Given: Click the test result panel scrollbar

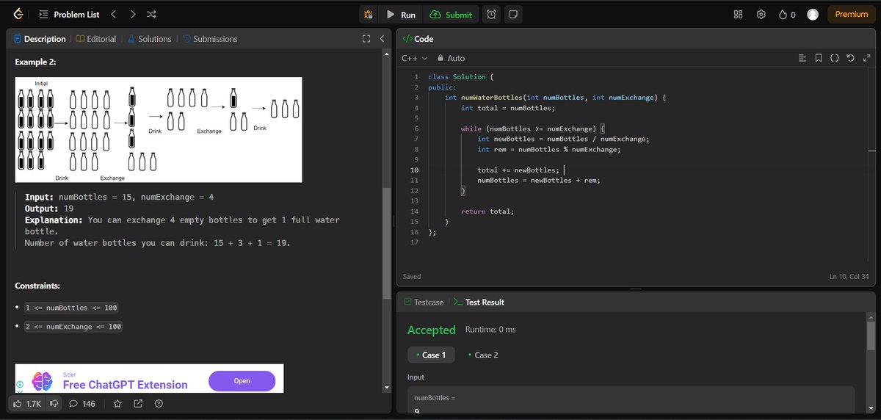Looking at the screenshot, I should (x=871, y=336).
